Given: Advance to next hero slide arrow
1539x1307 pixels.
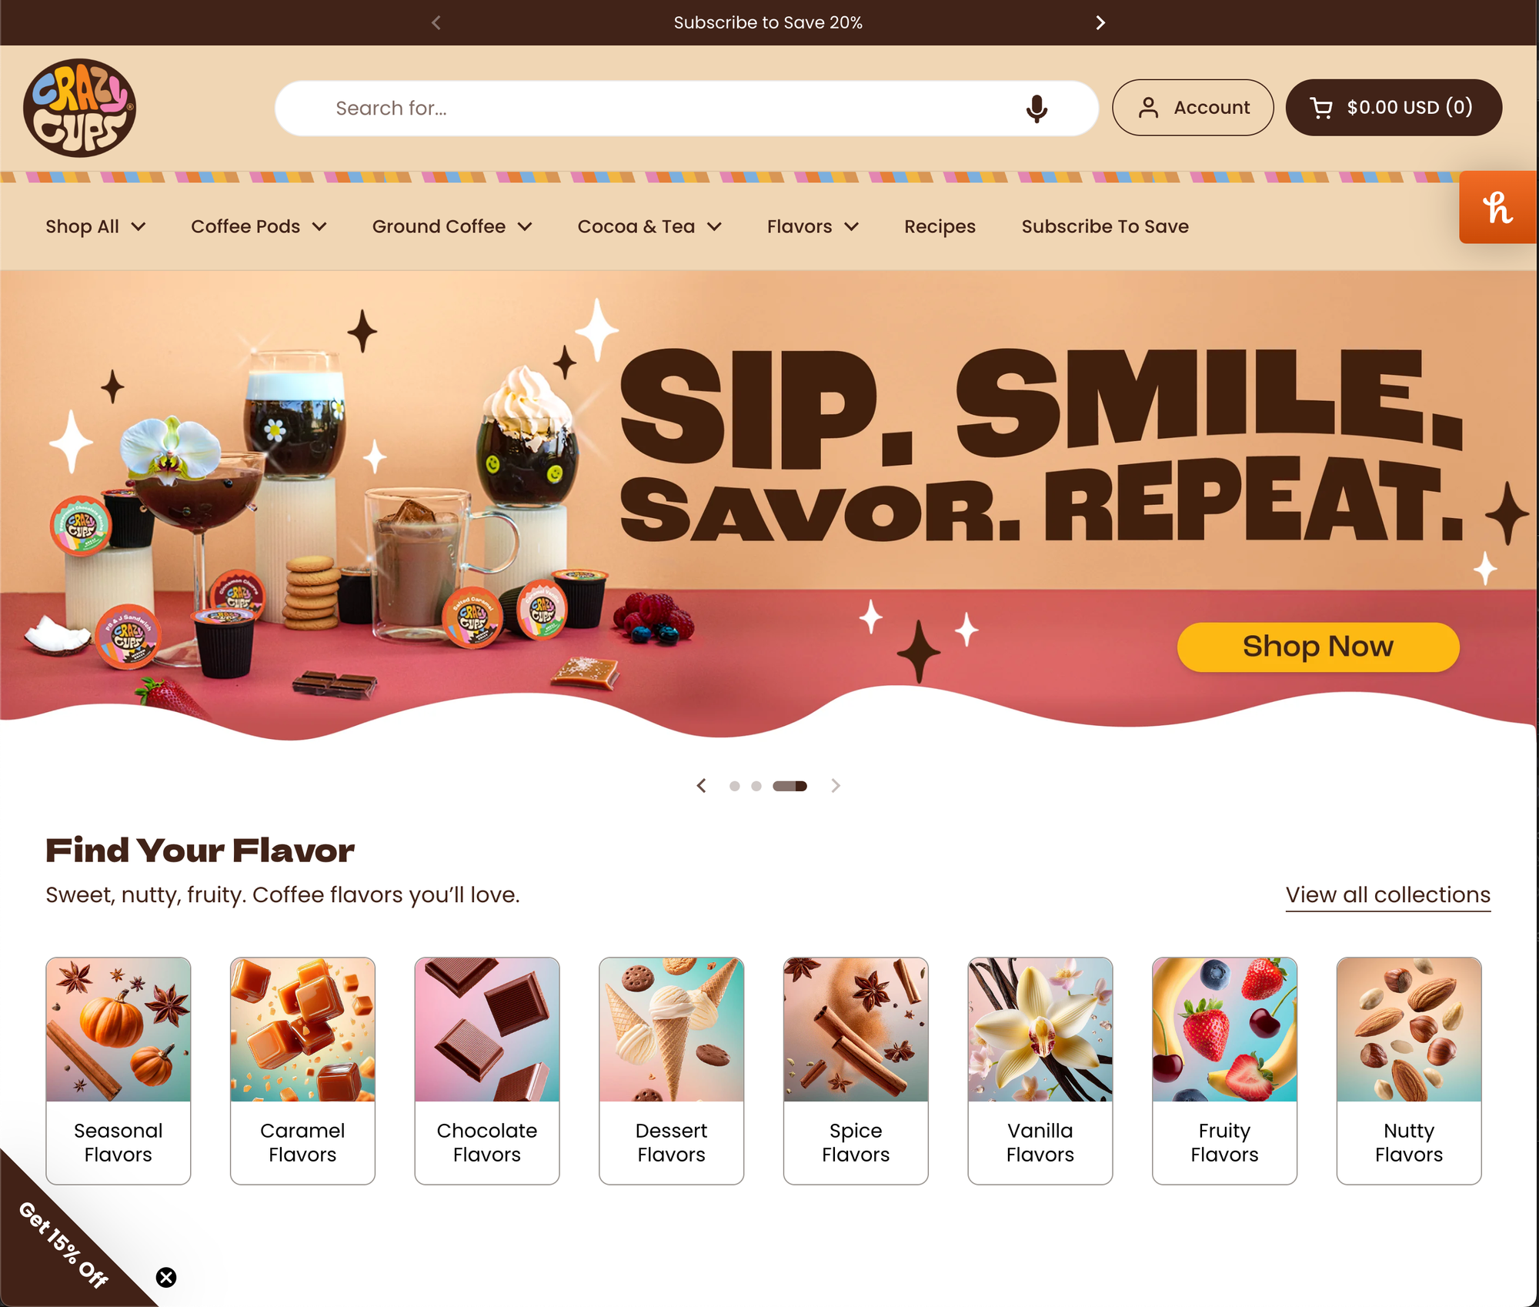Looking at the screenshot, I should coord(836,785).
